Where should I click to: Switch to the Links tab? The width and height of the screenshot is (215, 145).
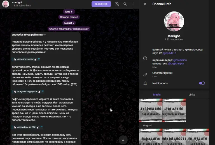pyautogui.click(x=192, y=95)
